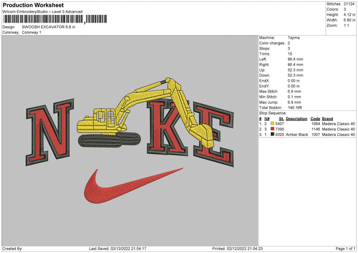Click the yellow 5407 thread color swatch
358x253 pixels.
272,124
